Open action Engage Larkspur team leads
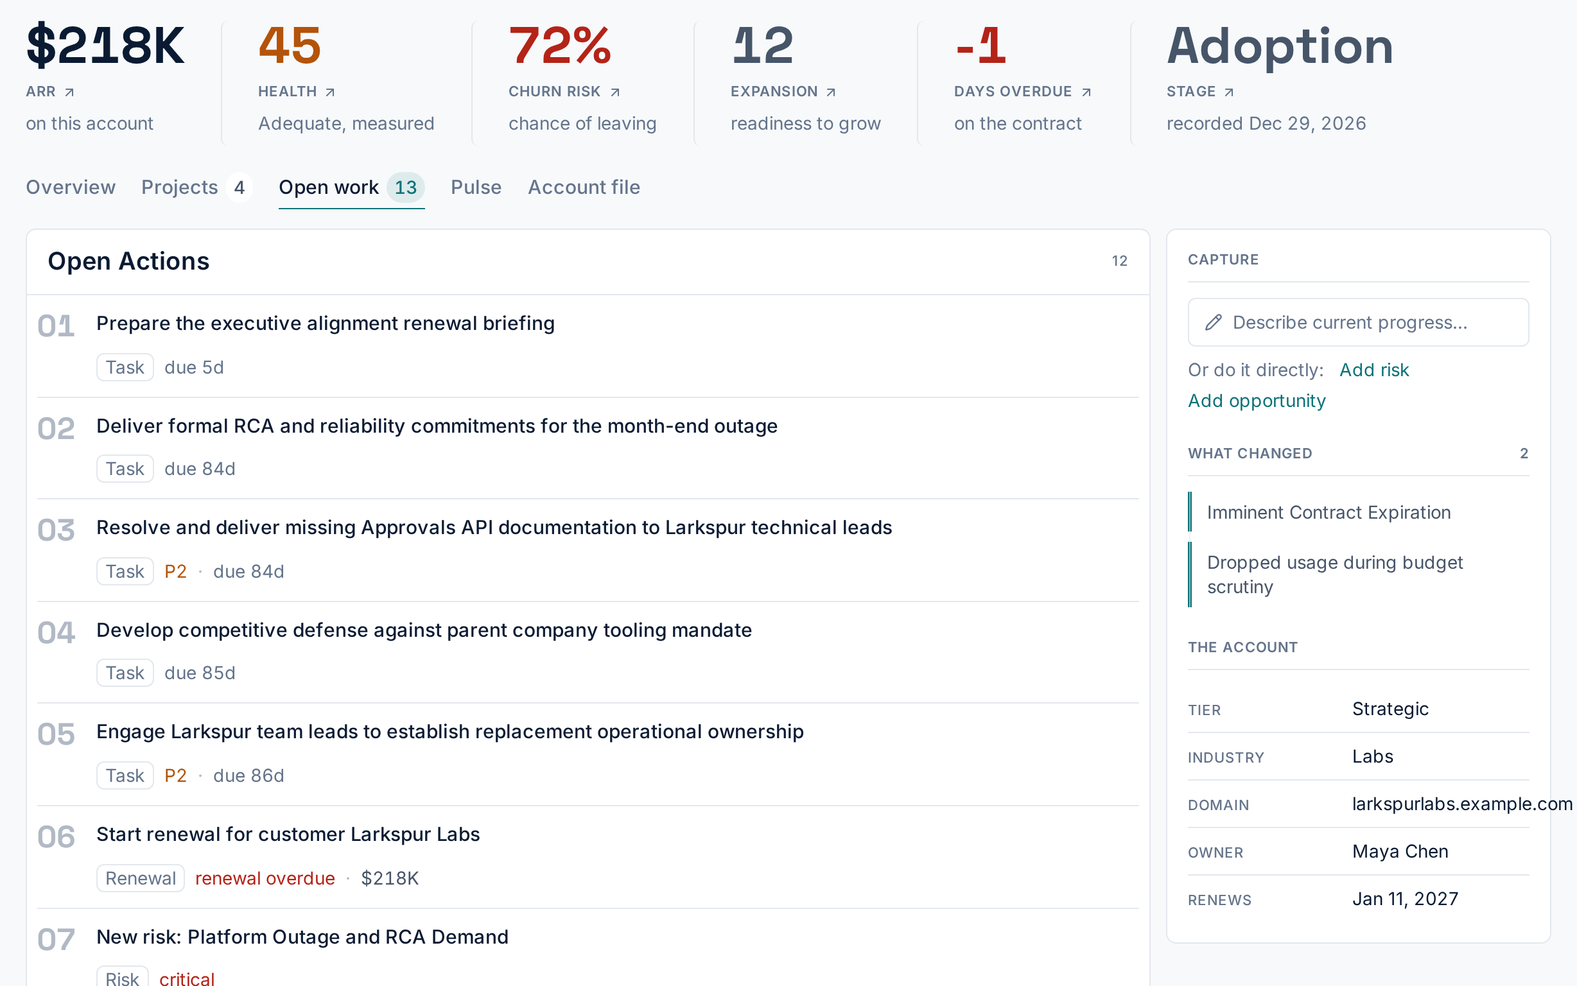The width and height of the screenshot is (1577, 986). (x=449, y=732)
